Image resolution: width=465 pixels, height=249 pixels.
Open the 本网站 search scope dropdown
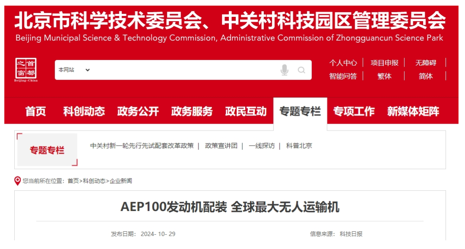click(74, 70)
